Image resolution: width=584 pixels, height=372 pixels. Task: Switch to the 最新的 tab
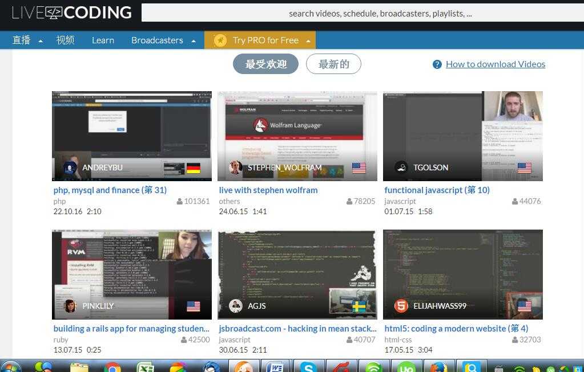[x=334, y=64]
